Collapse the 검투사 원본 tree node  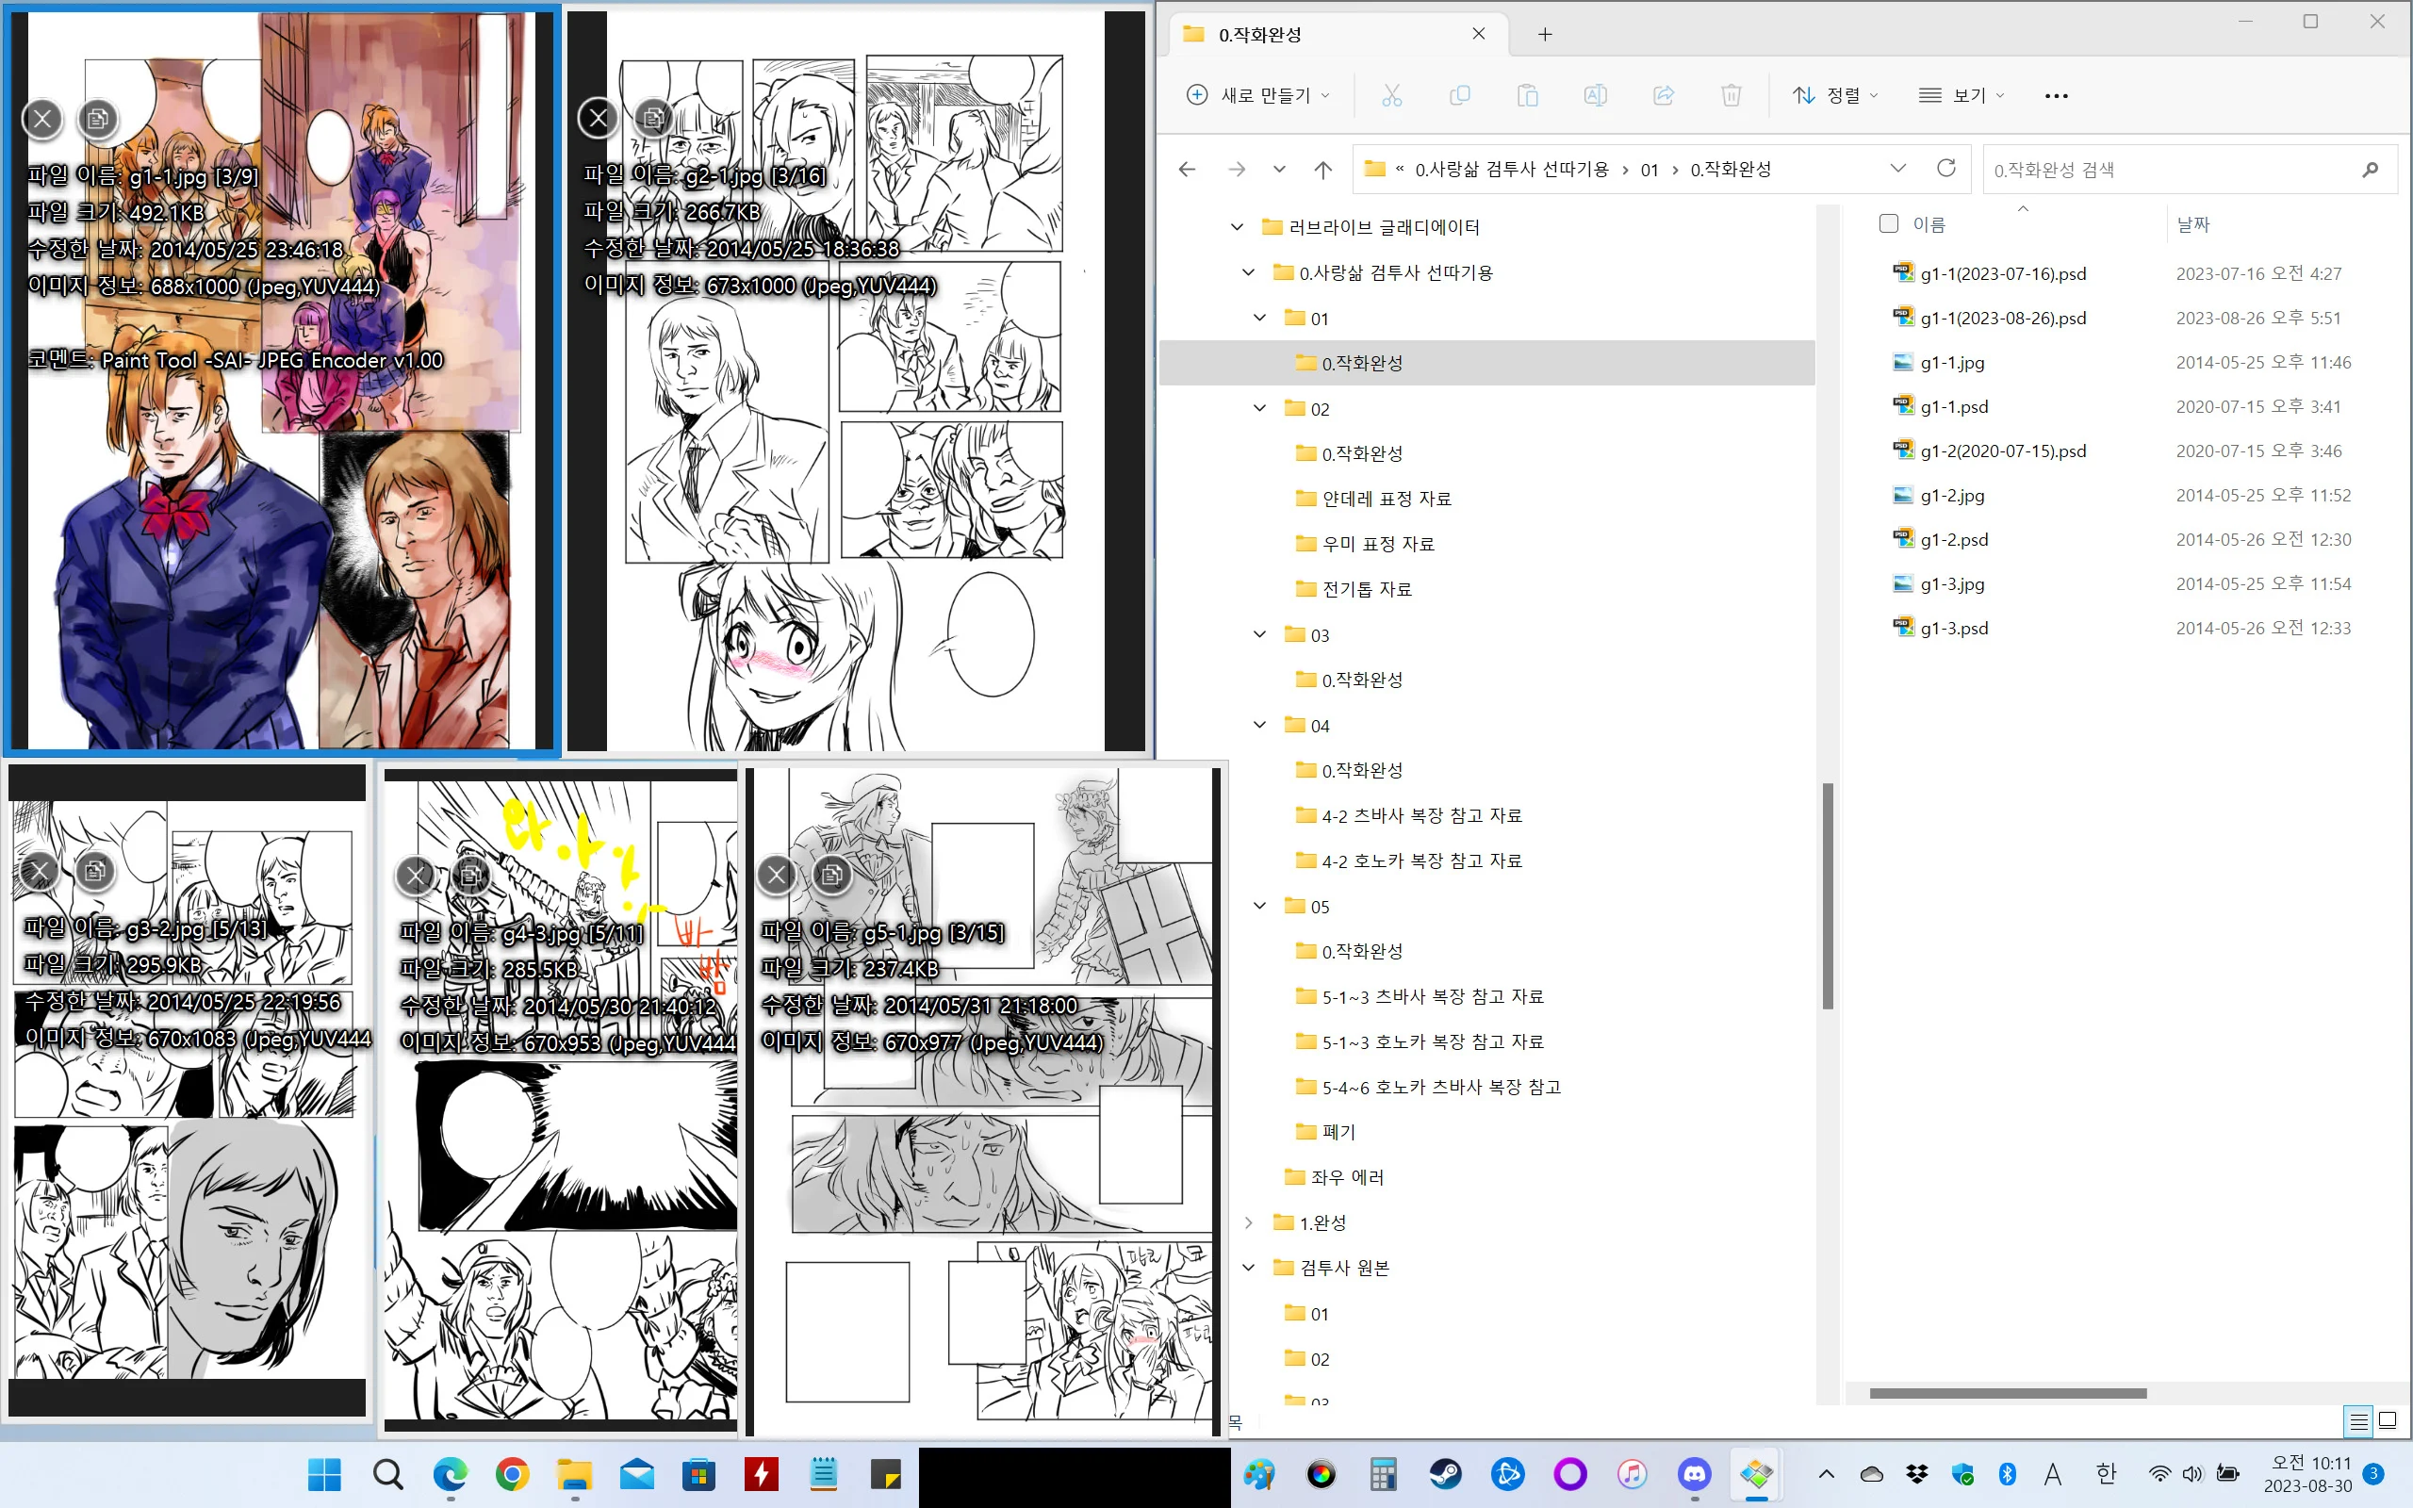[x=1248, y=1268]
